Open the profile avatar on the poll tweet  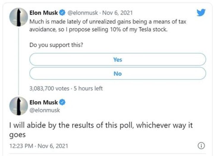click(x=19, y=18)
